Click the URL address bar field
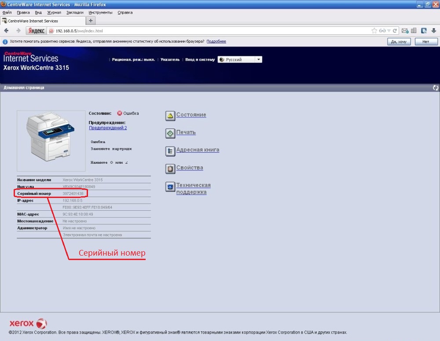This screenshot has width=440, height=341. click(212, 31)
